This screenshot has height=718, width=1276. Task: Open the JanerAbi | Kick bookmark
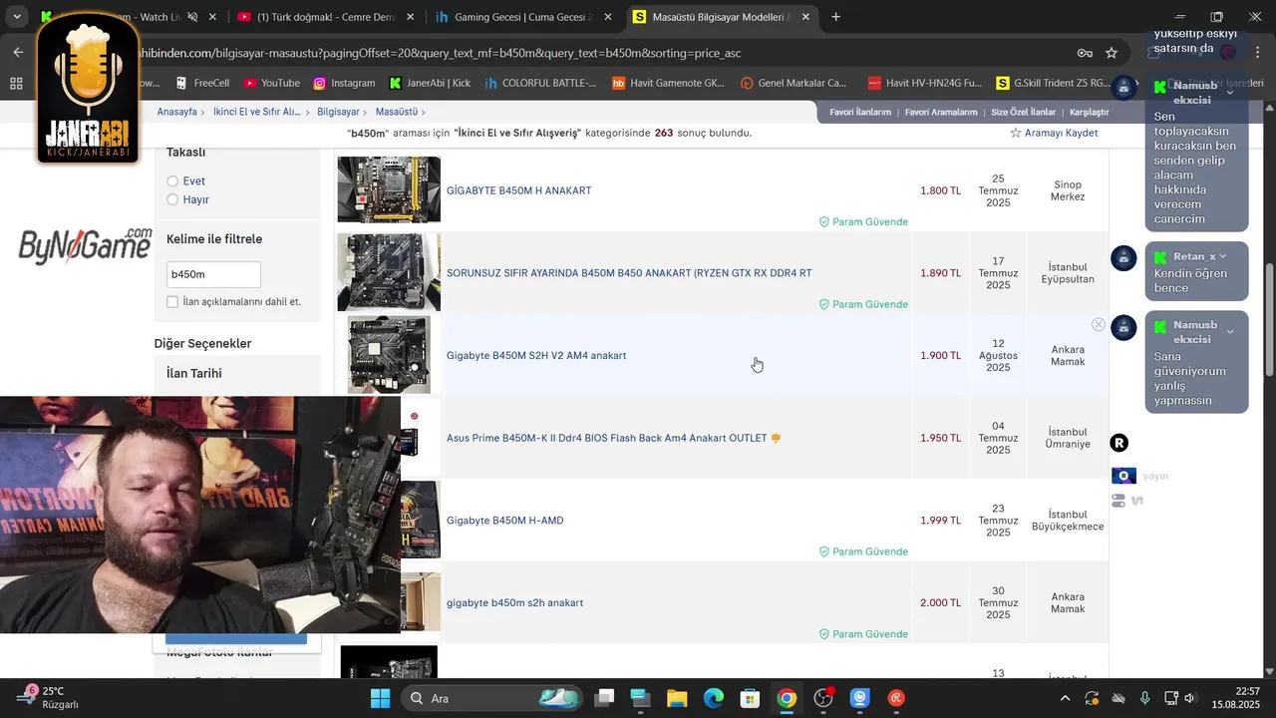tap(430, 83)
